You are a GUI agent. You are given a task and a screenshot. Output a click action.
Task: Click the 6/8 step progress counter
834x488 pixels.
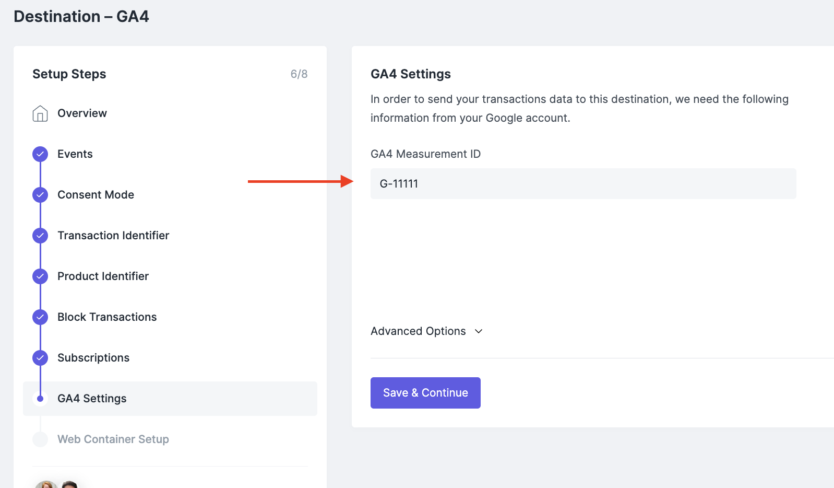(x=299, y=74)
